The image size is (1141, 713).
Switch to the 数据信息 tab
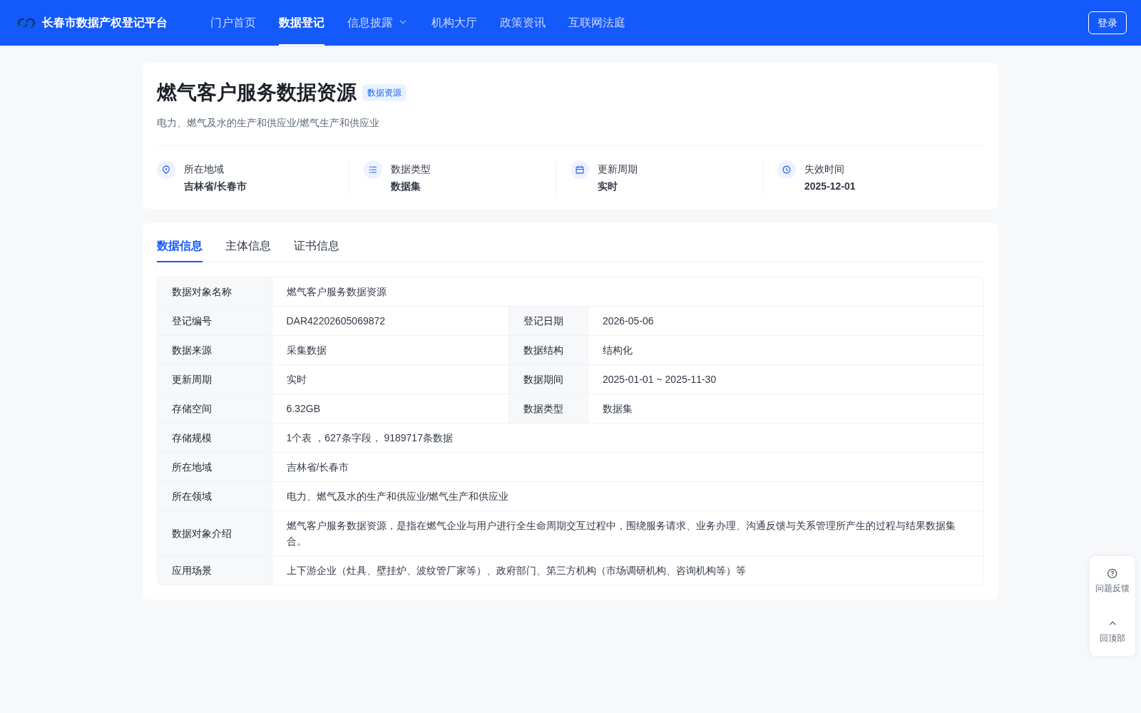click(180, 246)
